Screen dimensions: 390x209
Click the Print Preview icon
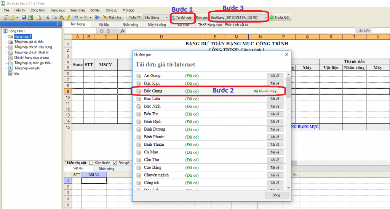(x=39, y=18)
